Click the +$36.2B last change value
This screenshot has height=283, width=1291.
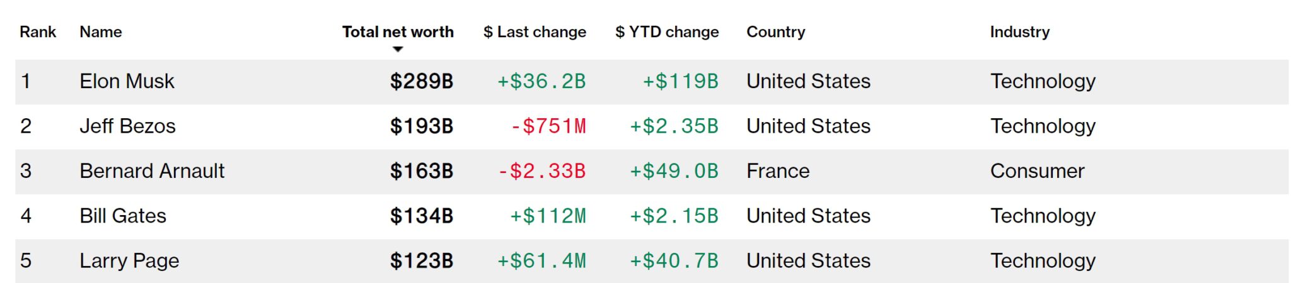coord(541,81)
